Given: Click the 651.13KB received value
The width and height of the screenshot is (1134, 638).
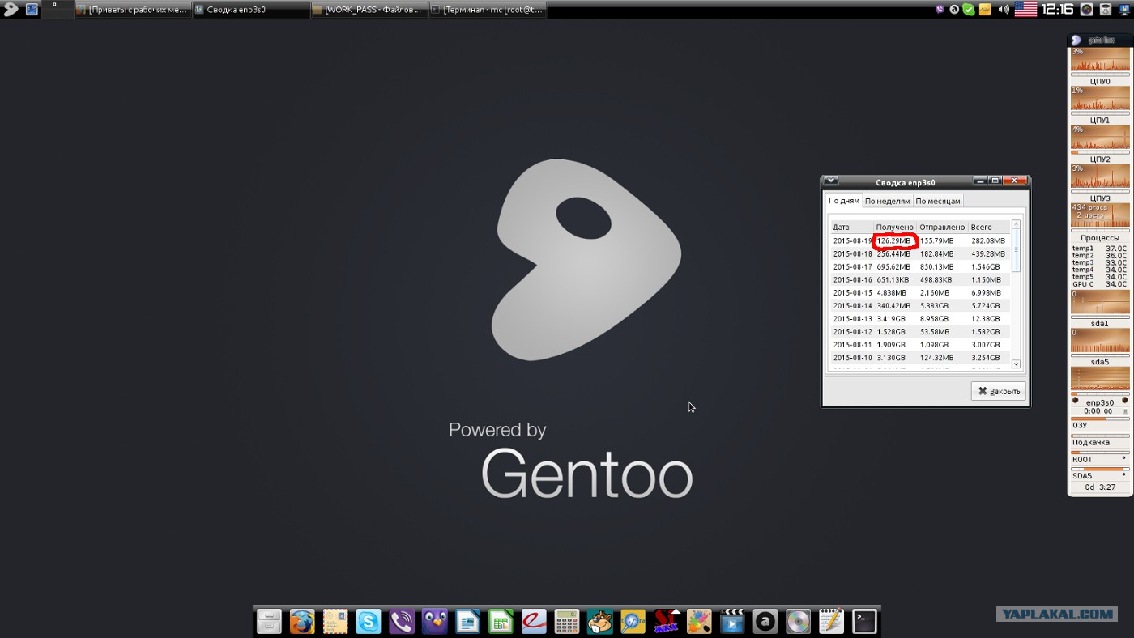Looking at the screenshot, I should [x=894, y=279].
